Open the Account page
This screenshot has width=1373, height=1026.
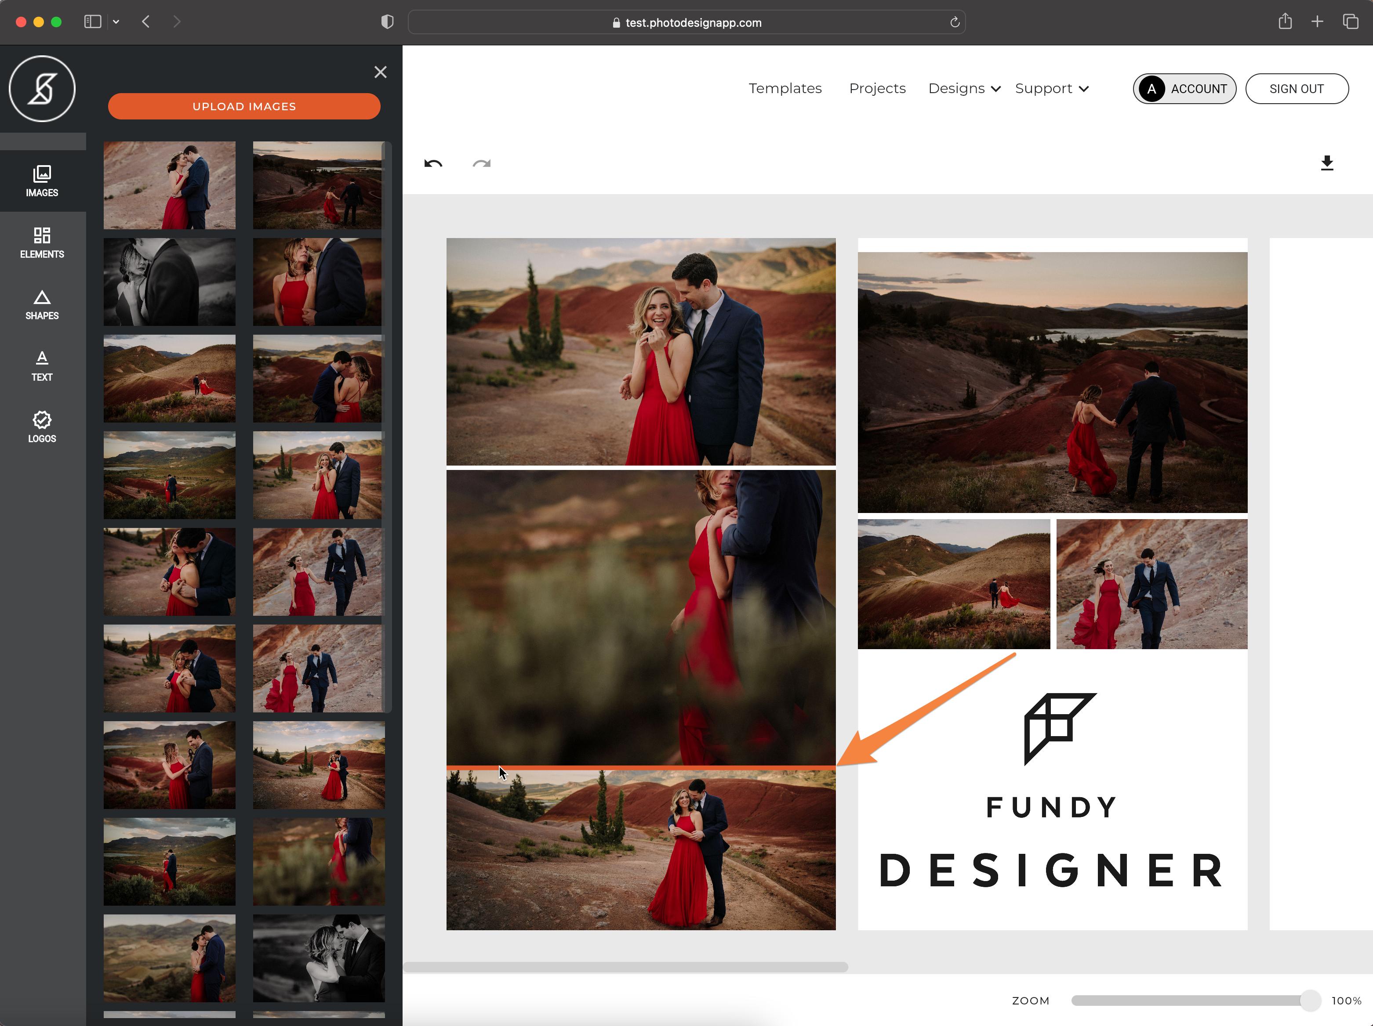[x=1184, y=89]
